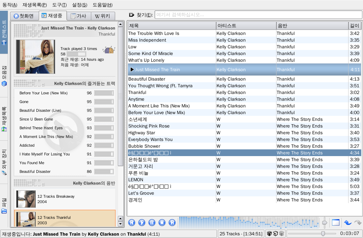
Task: Switch to the 첫화면 home tab
Action: [x=24, y=16]
